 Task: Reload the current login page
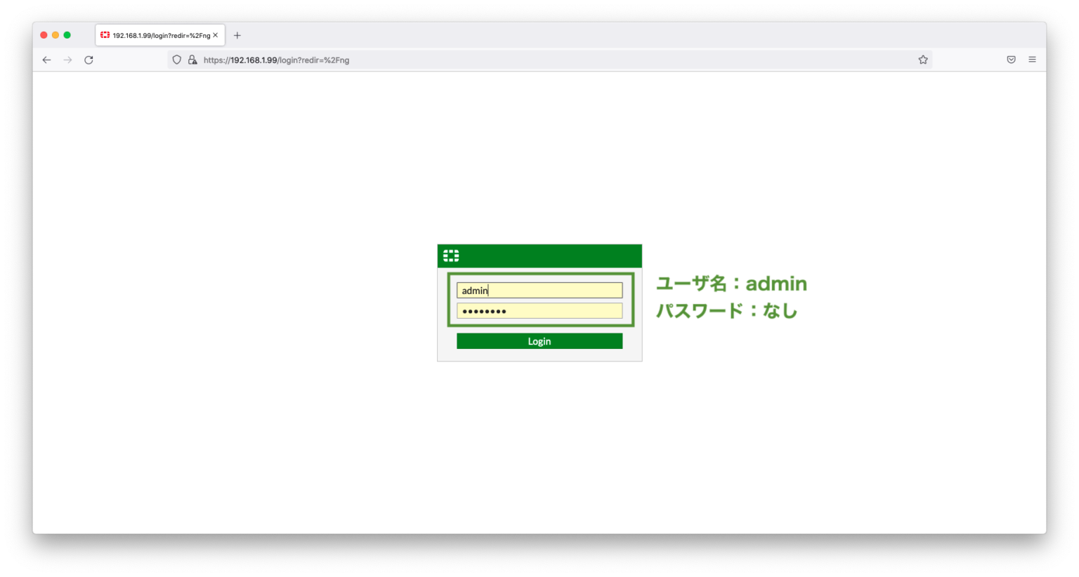(89, 60)
